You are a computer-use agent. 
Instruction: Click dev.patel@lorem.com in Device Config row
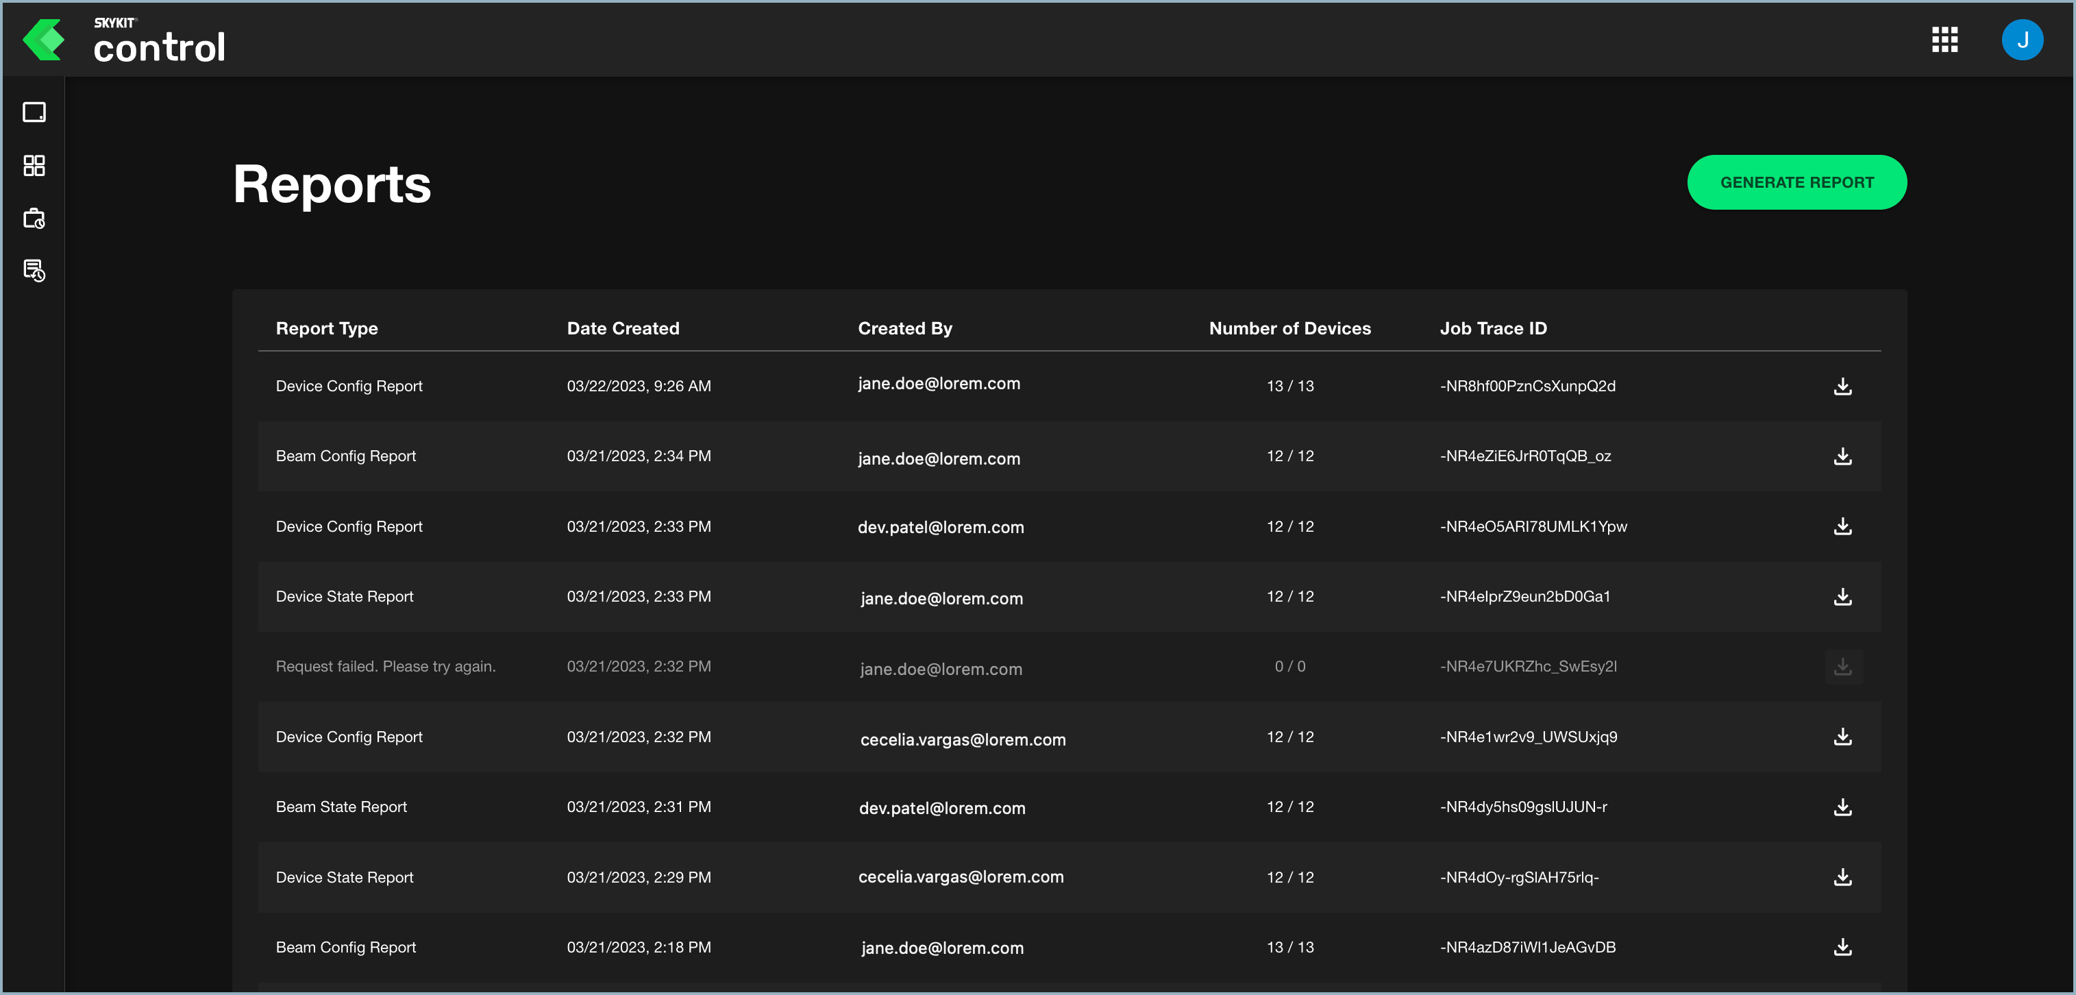pyautogui.click(x=941, y=528)
